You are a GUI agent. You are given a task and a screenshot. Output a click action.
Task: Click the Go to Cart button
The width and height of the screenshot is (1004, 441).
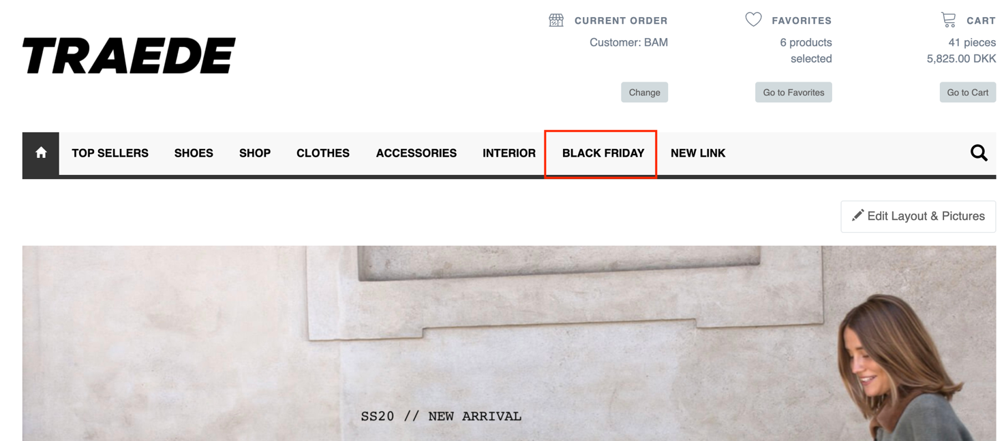point(968,93)
